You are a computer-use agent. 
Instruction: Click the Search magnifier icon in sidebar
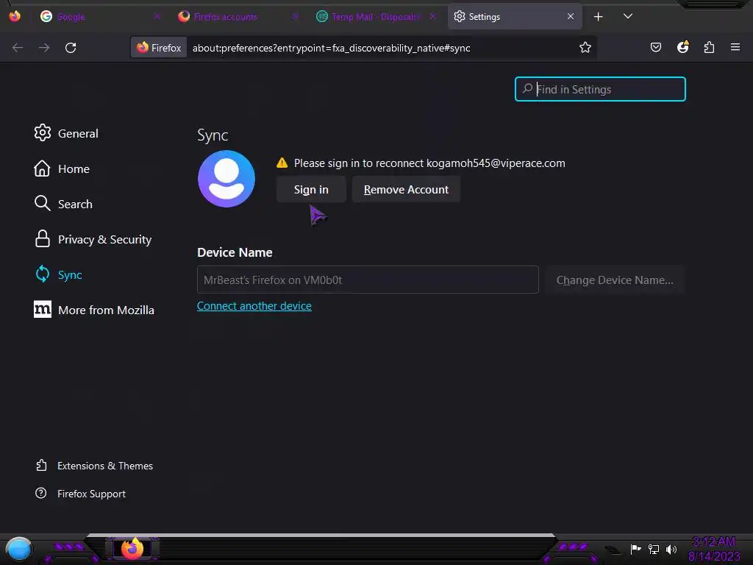click(42, 203)
